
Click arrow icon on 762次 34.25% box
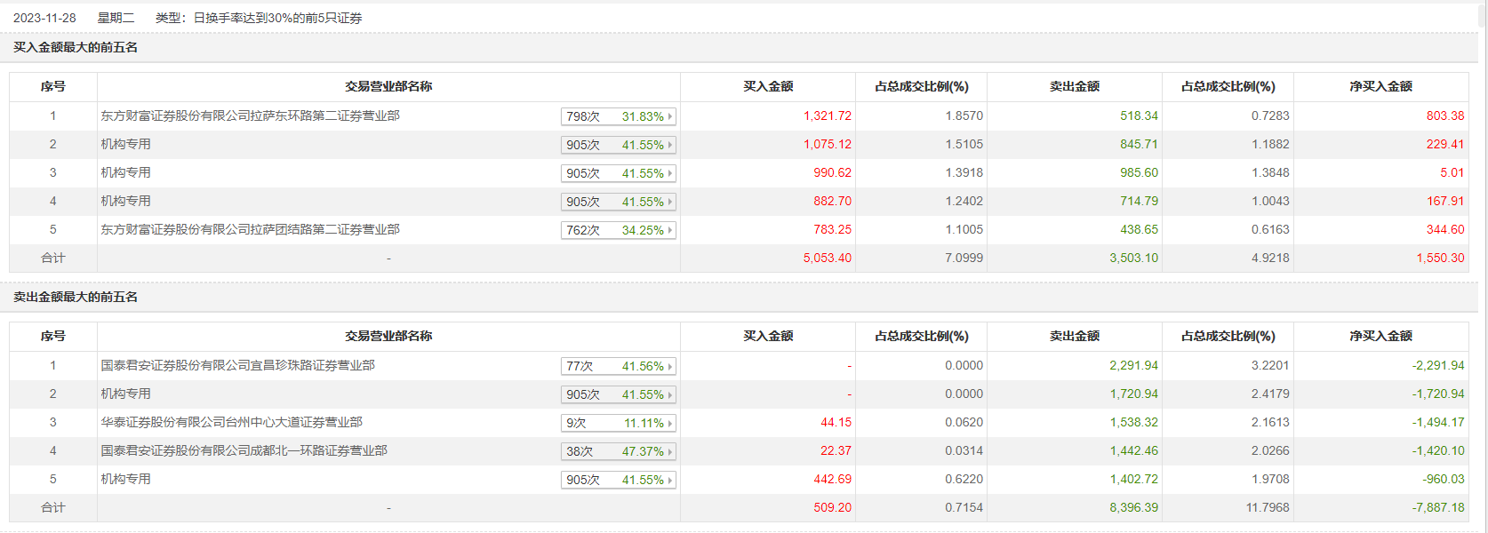tap(670, 230)
